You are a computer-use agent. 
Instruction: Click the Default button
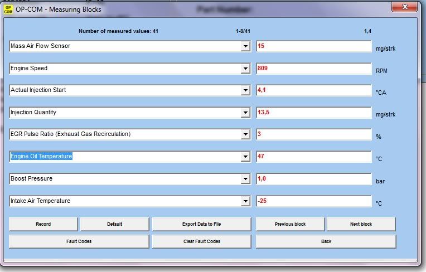(x=114, y=224)
